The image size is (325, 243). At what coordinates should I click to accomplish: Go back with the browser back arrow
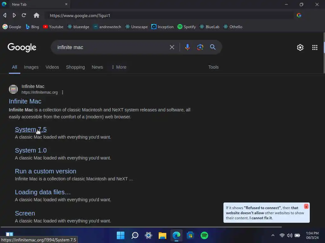tap(4, 15)
